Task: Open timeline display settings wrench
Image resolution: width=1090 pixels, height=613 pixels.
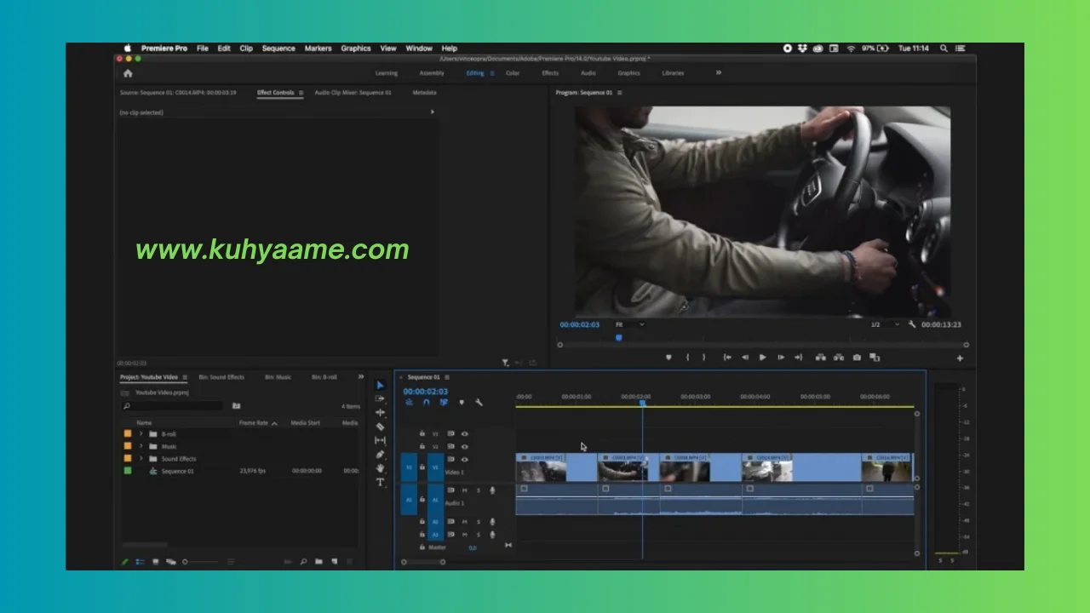Action: tap(479, 403)
